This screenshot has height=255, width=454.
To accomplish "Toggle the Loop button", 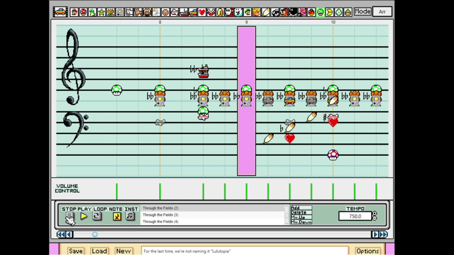I will click(96, 216).
